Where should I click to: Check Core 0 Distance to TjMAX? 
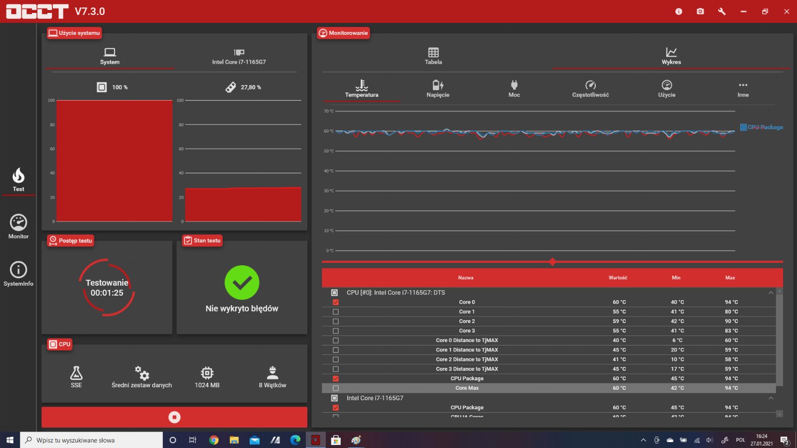(x=336, y=340)
